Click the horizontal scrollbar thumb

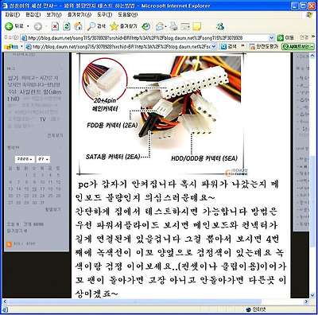(x=134, y=301)
